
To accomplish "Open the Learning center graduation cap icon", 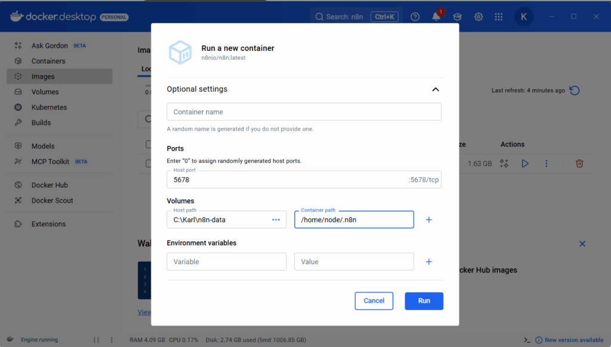I will point(458,17).
